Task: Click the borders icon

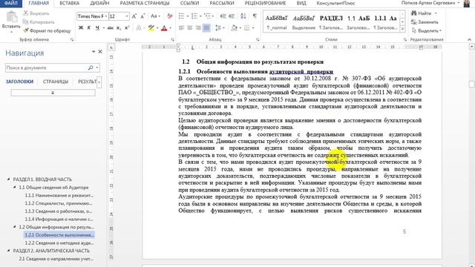Action: pos(247,28)
